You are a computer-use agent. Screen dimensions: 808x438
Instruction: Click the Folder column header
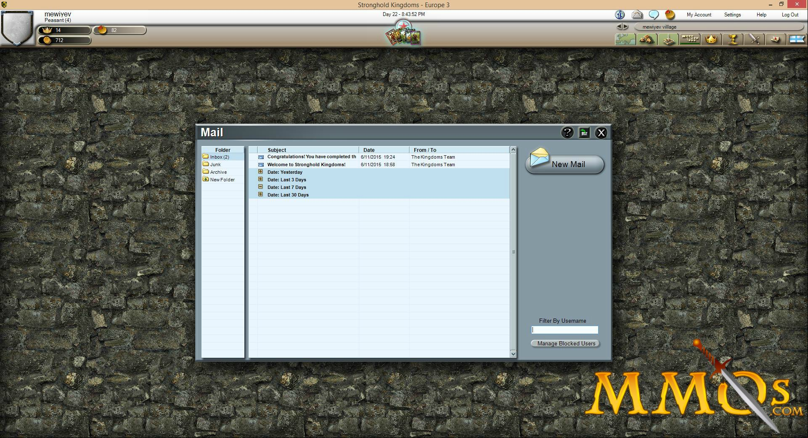[x=223, y=150]
